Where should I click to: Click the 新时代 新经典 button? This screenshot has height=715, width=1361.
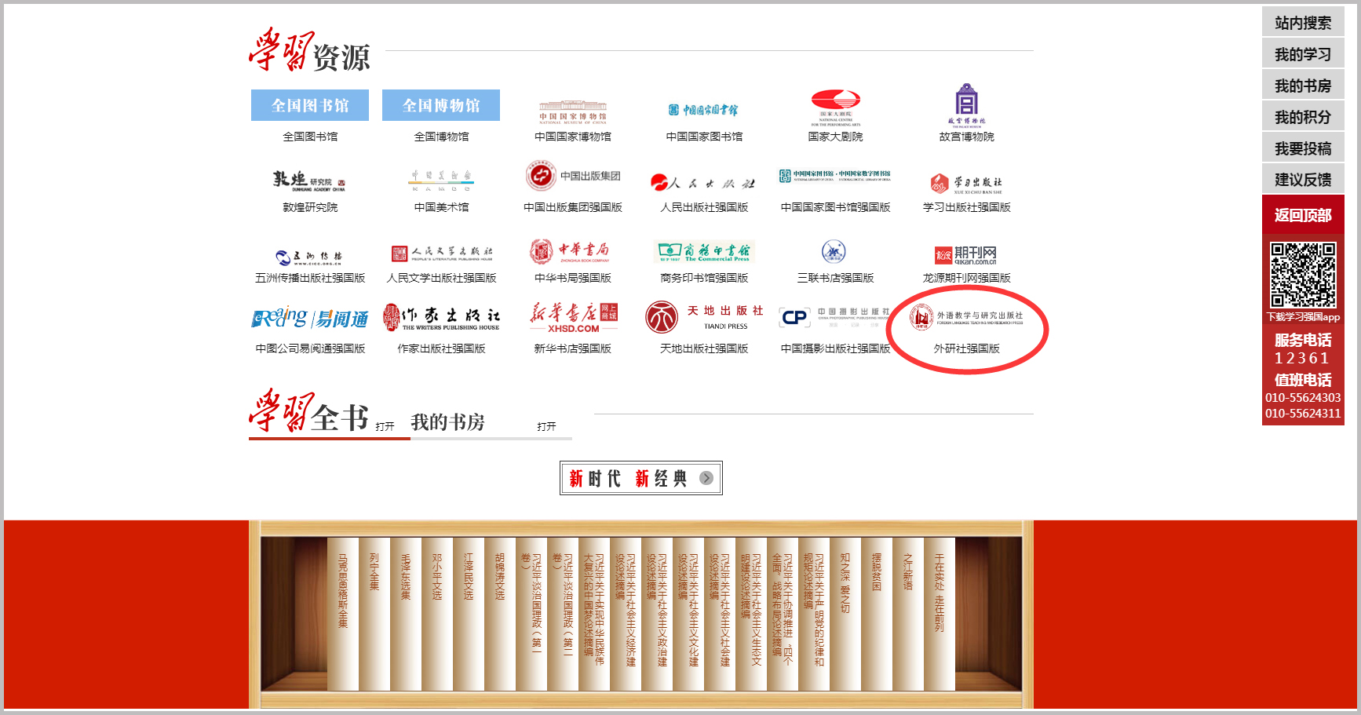click(641, 478)
